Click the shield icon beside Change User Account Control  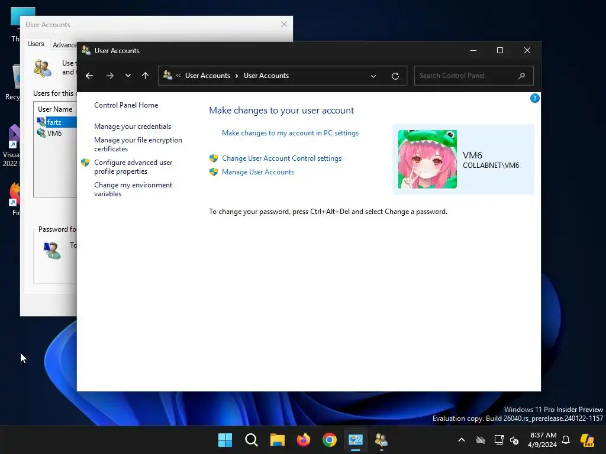[213, 158]
